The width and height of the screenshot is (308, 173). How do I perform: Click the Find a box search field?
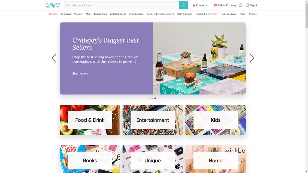pyautogui.click(x=121, y=5)
